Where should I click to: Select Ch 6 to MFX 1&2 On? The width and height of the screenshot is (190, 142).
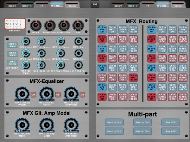(133, 78)
